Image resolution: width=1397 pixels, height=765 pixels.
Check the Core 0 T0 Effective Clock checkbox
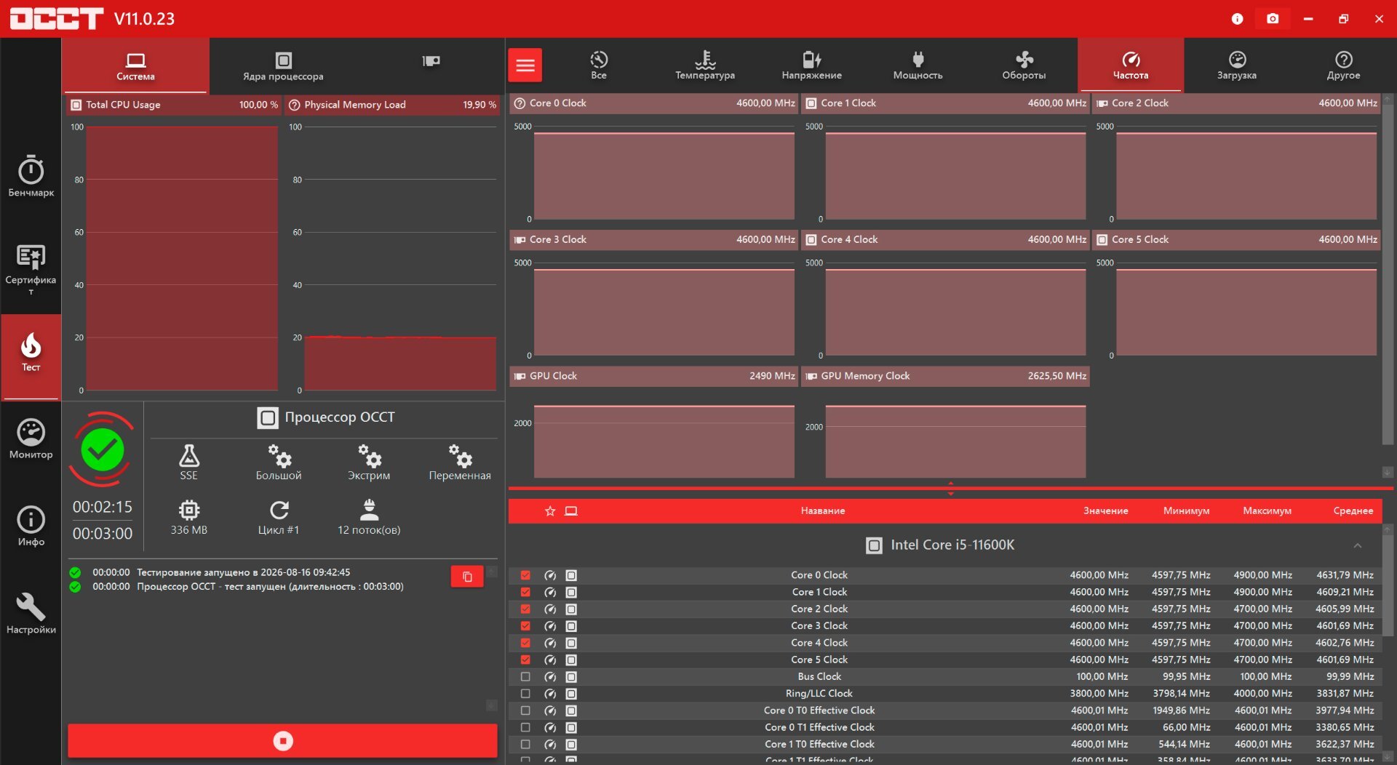tap(525, 710)
